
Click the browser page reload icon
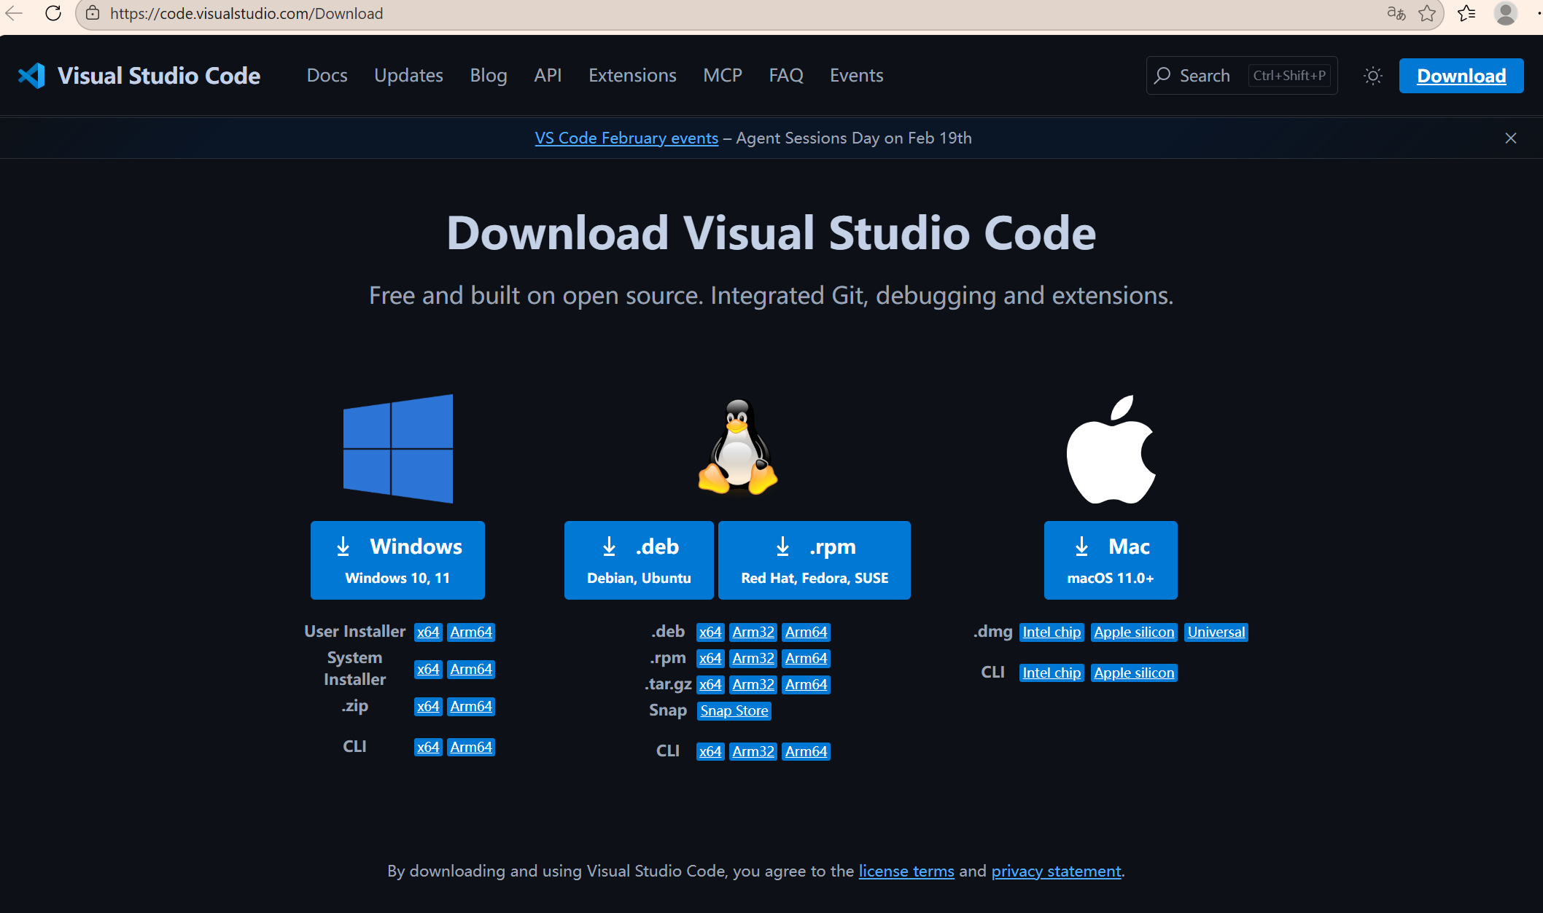52,13
